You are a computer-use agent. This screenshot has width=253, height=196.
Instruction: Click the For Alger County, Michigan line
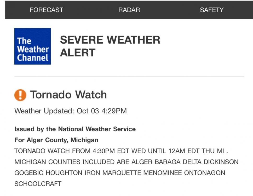(56, 140)
